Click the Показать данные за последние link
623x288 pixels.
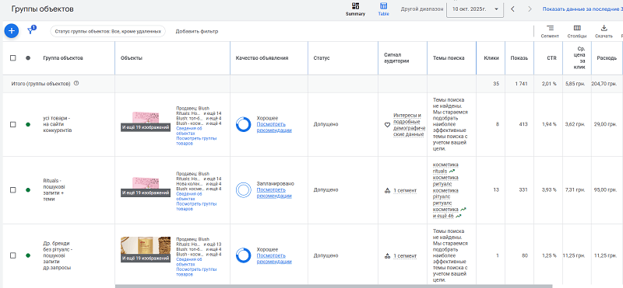(583, 9)
